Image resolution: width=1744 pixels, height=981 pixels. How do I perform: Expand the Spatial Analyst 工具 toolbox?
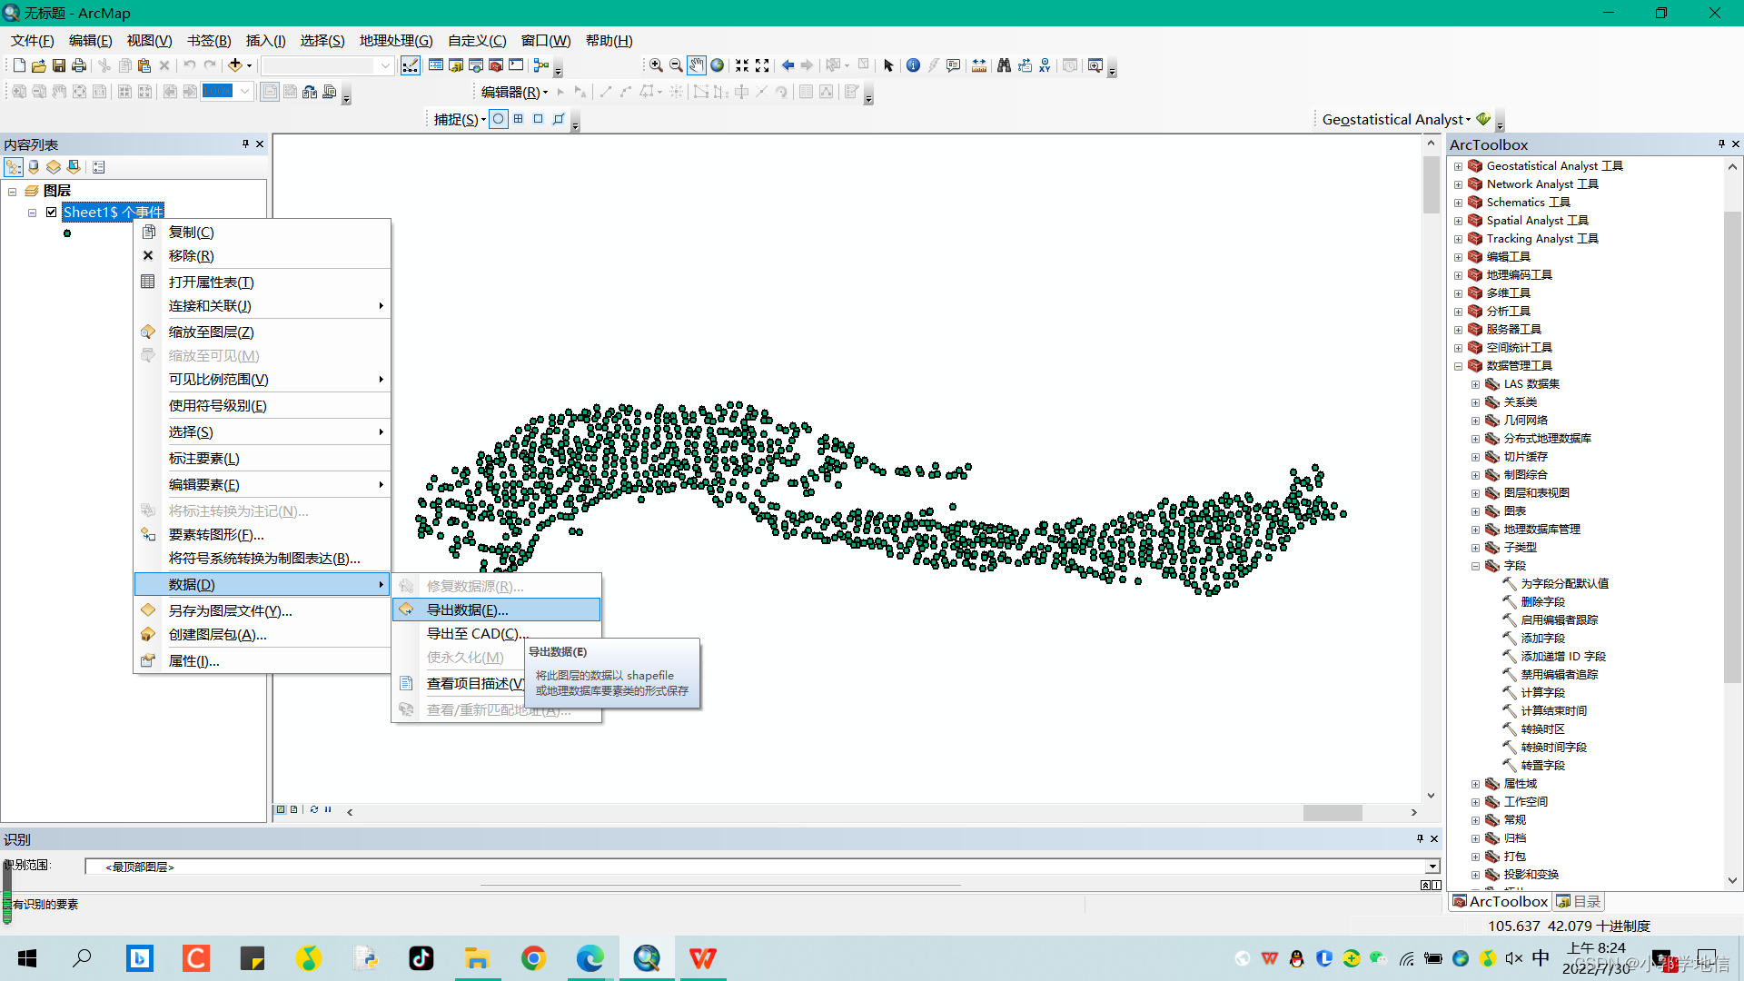coord(1458,221)
